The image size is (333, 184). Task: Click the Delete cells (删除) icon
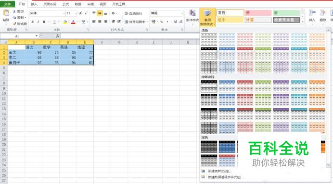coord(323,13)
